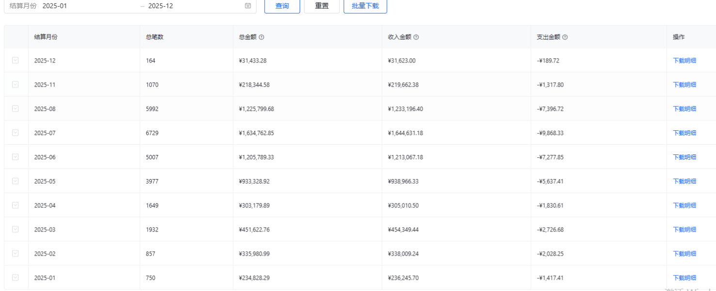The image size is (716, 291).
Task: Download details for 2025-12 via 下载明细
Action: 684,61
